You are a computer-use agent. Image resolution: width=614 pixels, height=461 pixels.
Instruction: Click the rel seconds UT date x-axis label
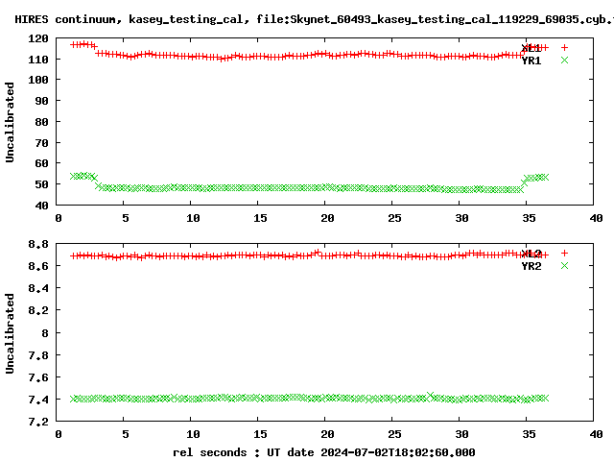pyautogui.click(x=324, y=452)
